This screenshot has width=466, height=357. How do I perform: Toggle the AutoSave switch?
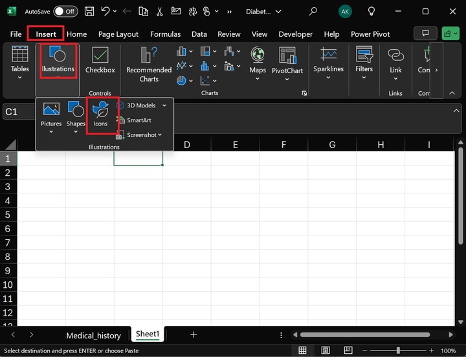click(x=65, y=12)
